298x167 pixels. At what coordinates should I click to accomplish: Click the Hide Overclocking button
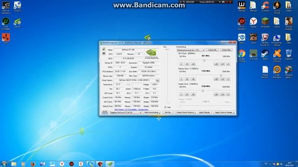(x=151, y=112)
